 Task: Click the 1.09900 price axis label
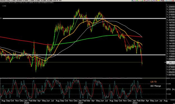click(x=171, y=59)
